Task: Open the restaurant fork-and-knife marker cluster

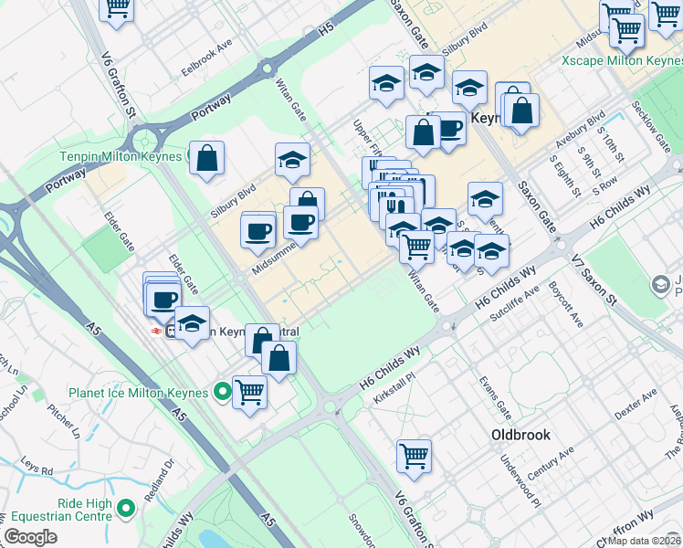Action: pyautogui.click(x=396, y=209)
